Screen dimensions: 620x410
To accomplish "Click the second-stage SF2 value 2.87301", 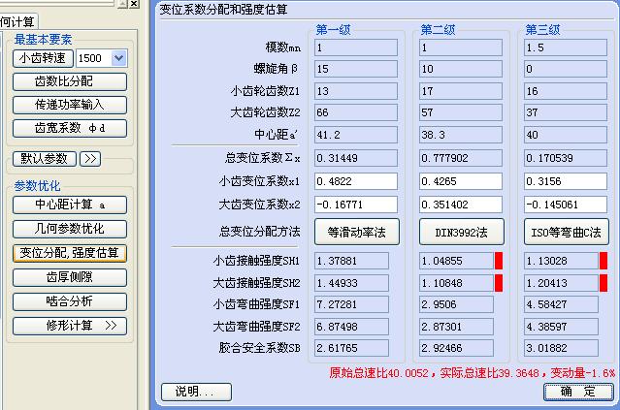I will pyautogui.click(x=456, y=327).
